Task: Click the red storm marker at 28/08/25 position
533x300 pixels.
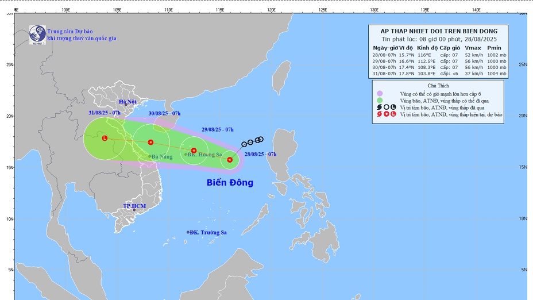Action: coord(230,160)
